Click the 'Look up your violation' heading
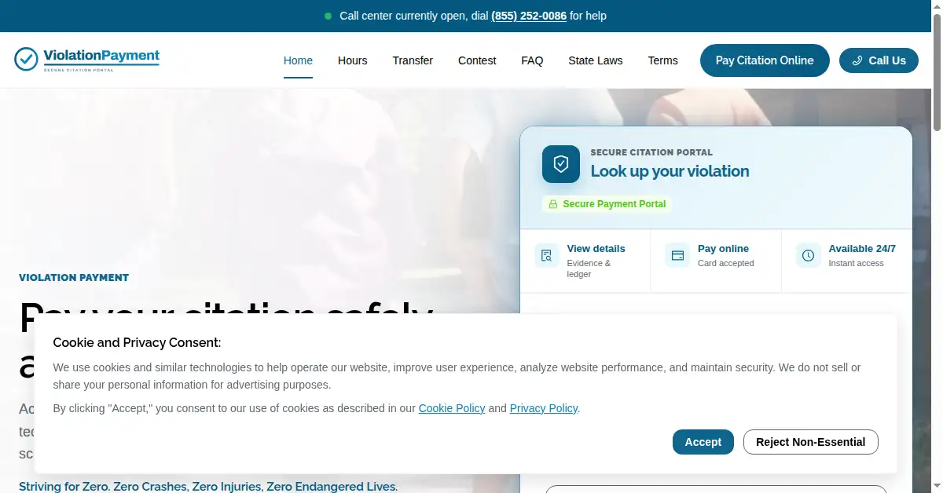The image size is (943, 493). [670, 171]
